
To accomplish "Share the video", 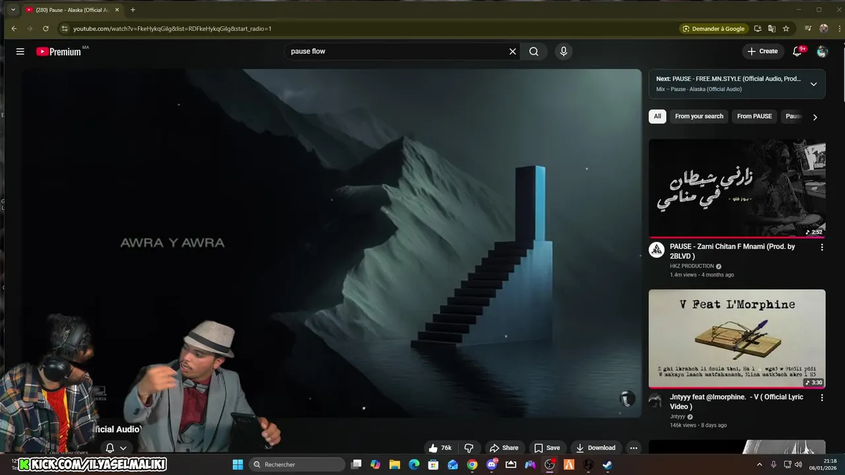I will click(x=504, y=448).
